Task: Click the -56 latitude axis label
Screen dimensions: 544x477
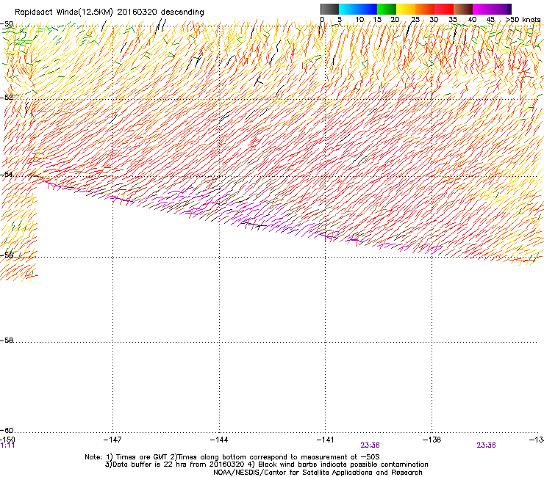Action: click(x=7, y=255)
